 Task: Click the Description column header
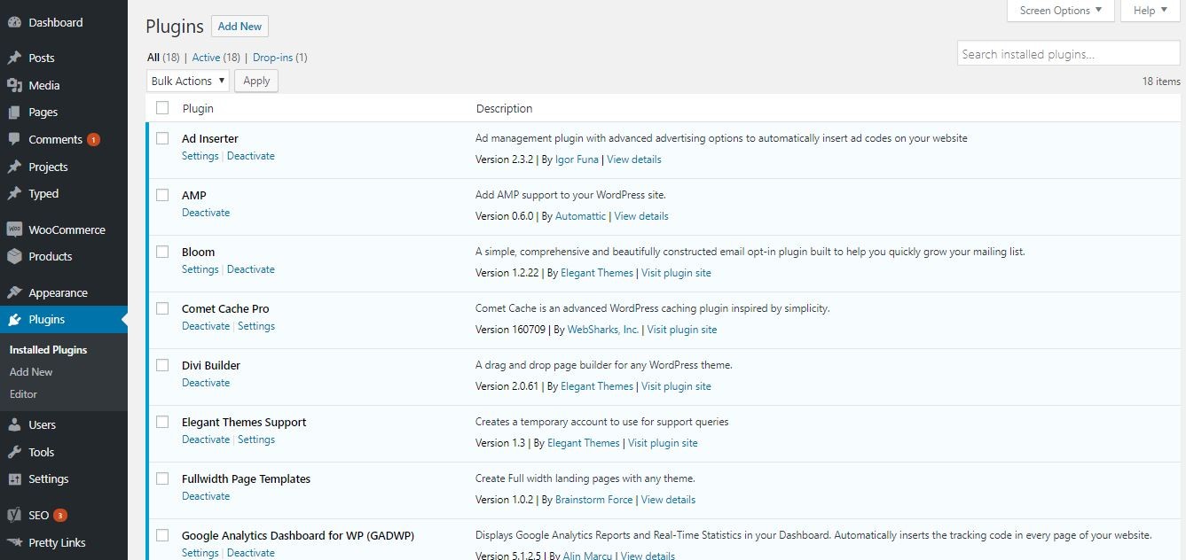point(505,108)
